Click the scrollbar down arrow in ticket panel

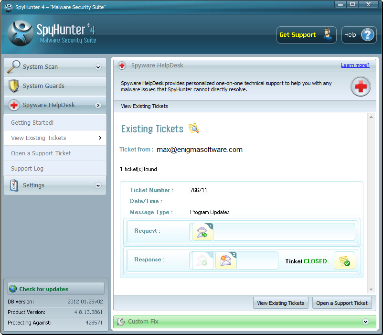pos(371,290)
